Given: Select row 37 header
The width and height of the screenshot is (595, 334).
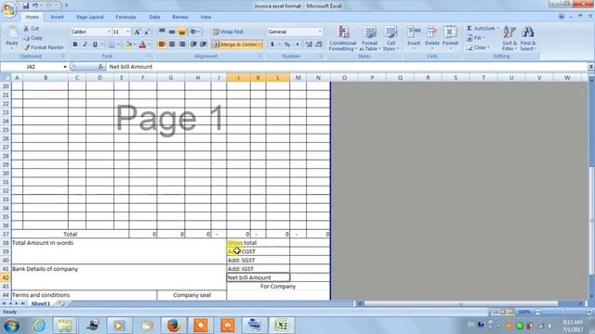Looking at the screenshot, I should click(6, 234).
